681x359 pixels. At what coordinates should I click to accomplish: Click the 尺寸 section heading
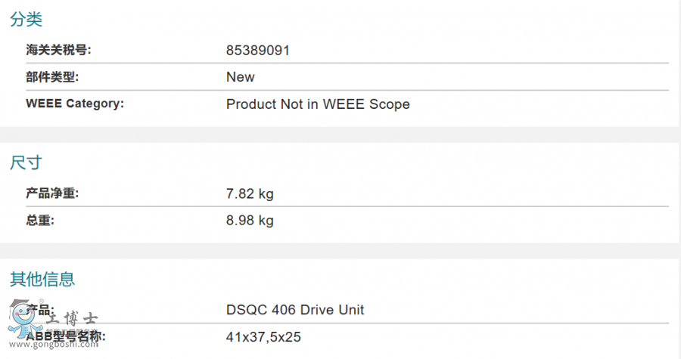click(x=26, y=162)
